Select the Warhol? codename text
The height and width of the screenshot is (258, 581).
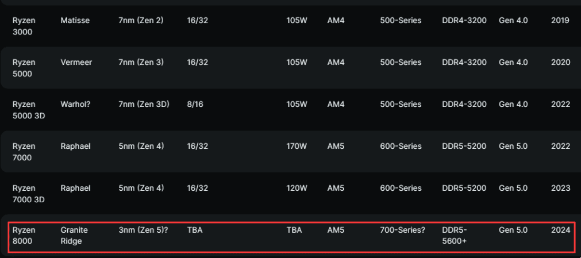[x=76, y=104]
